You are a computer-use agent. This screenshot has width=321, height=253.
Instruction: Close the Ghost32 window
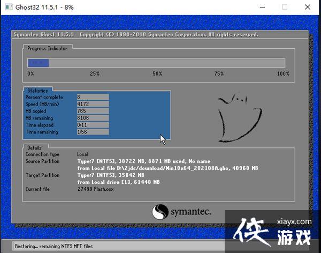click(308, 7)
